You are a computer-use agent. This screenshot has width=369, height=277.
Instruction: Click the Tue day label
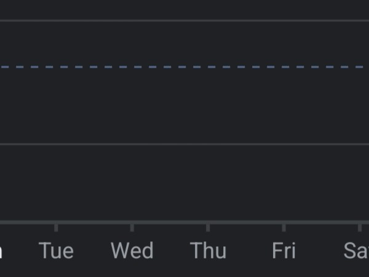56,251
